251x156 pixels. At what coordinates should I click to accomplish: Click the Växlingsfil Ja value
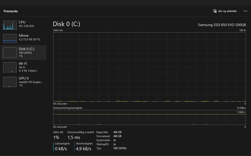[115, 144]
